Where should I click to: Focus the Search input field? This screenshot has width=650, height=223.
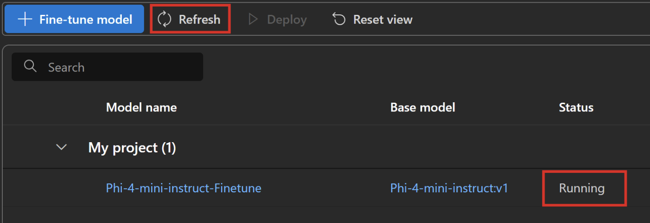pos(107,67)
